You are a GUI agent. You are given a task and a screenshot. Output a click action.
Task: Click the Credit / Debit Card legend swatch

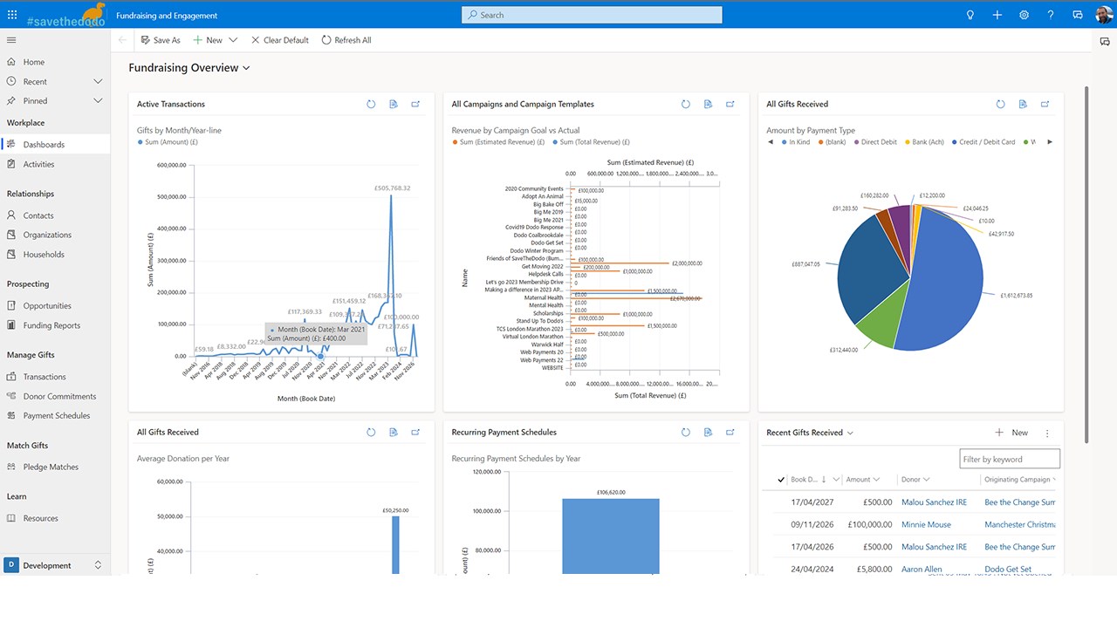tap(956, 142)
